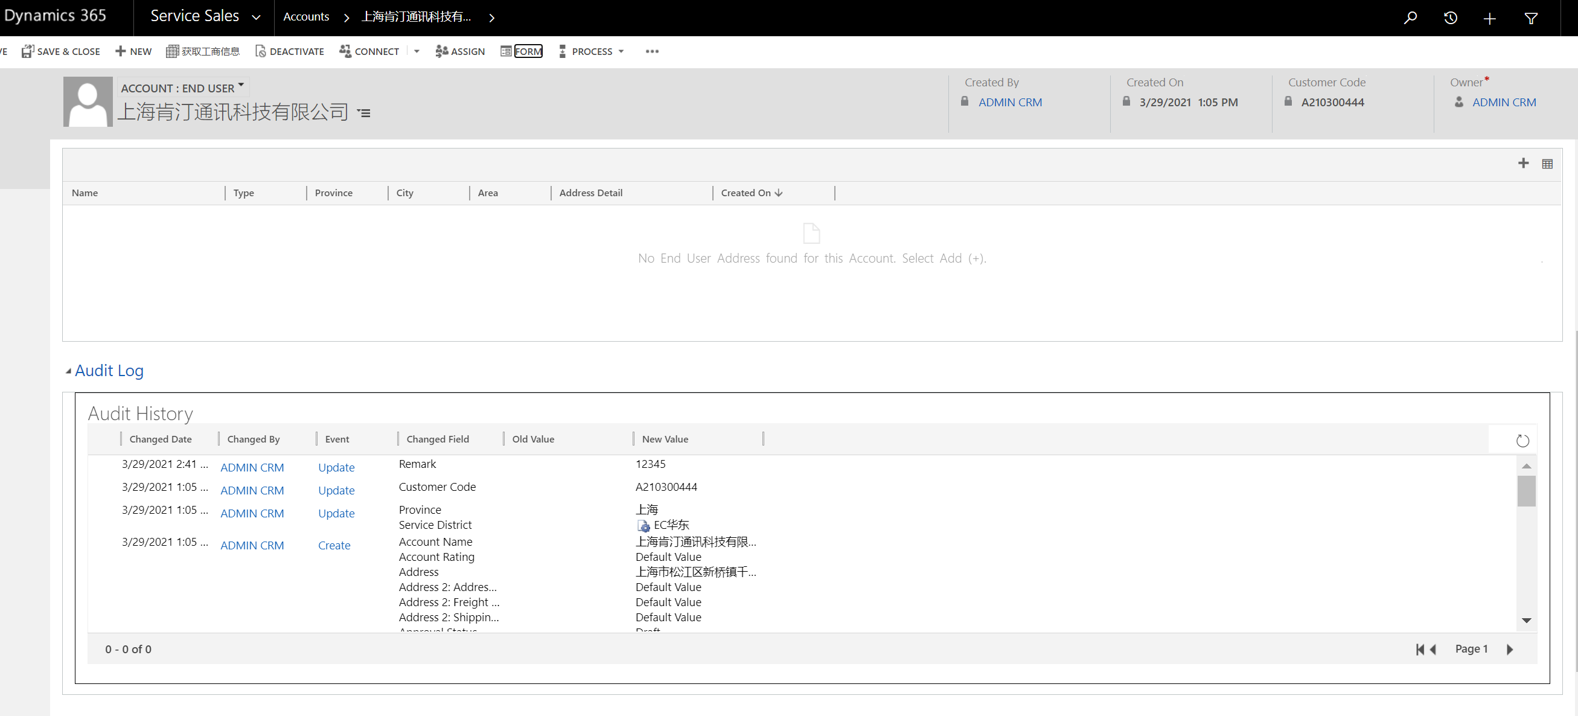Sort addresses by Area column

pos(488,193)
